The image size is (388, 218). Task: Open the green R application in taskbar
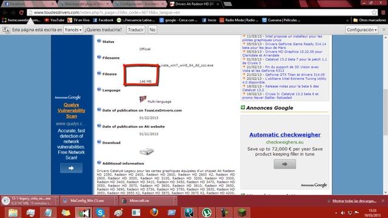click(189, 213)
